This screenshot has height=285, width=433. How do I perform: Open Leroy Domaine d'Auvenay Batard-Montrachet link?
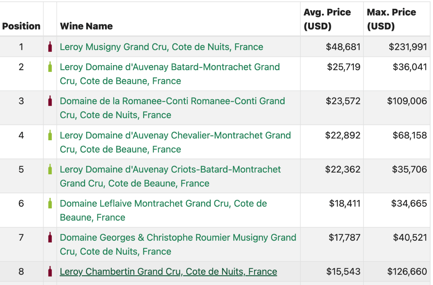coord(170,74)
